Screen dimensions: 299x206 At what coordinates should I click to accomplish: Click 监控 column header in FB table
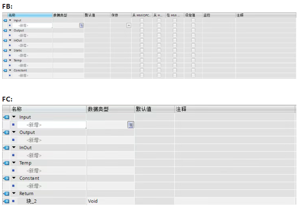tap(219, 15)
